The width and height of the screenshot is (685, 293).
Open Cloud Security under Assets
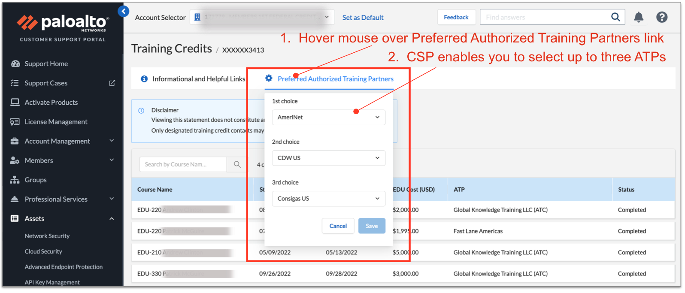tap(43, 252)
